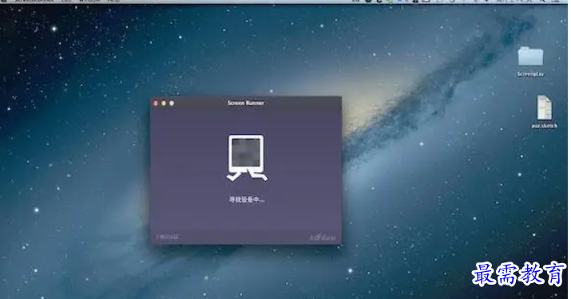The height and width of the screenshot is (299, 571).
Task: Open the Apple menu
Action: [4, 1]
